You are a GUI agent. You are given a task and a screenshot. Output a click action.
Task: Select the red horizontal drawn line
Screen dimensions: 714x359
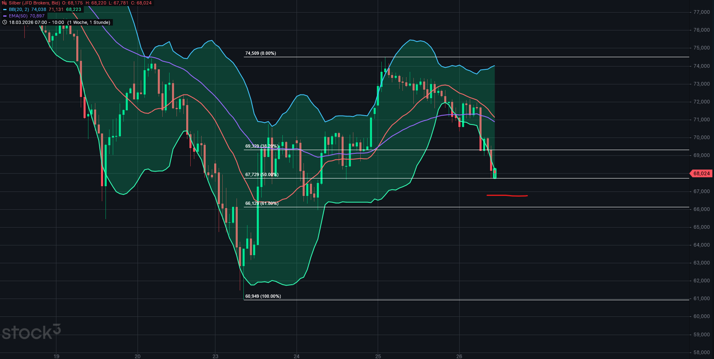(x=507, y=196)
